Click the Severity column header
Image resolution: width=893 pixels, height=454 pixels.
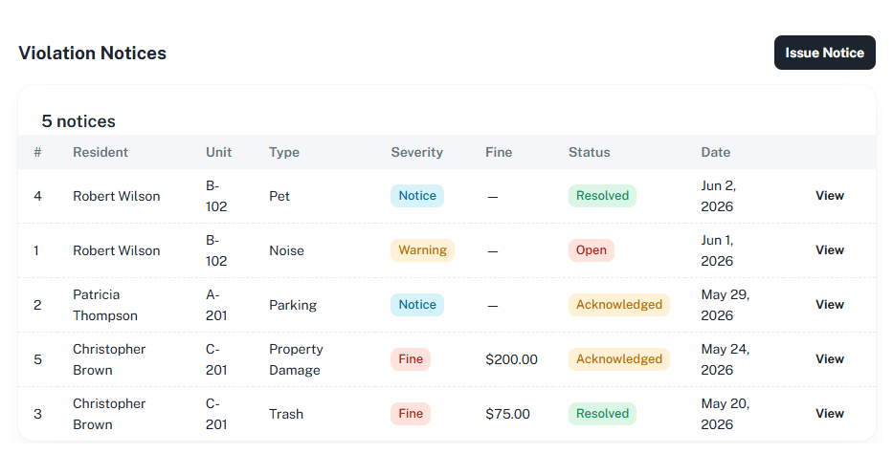tap(417, 153)
